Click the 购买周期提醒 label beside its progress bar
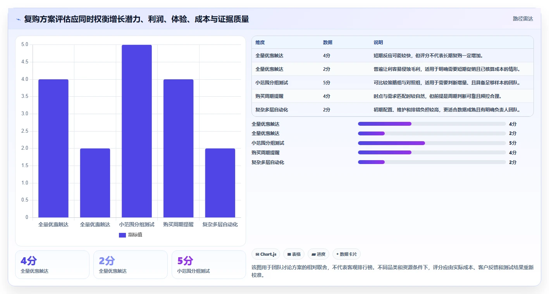This screenshot has width=549, height=294. 265,153
